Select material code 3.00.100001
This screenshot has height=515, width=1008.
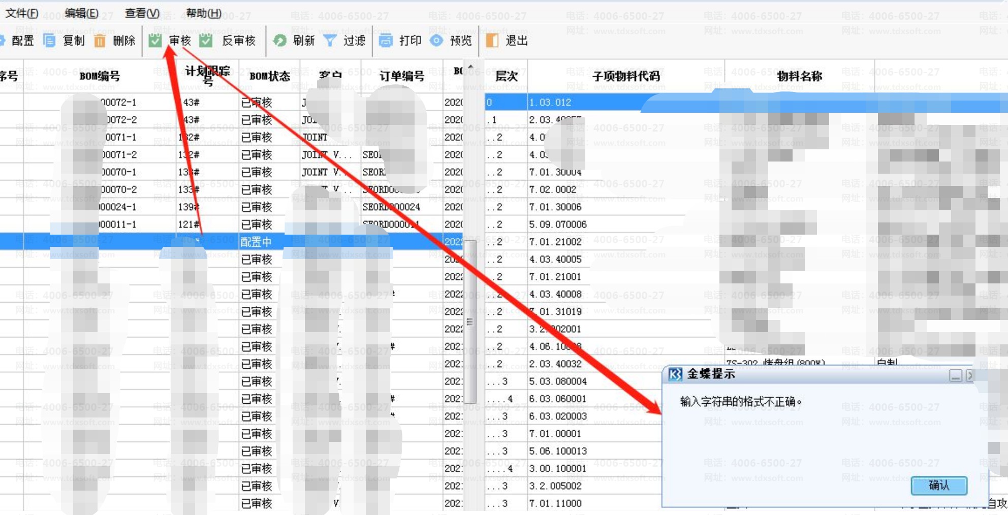click(558, 468)
